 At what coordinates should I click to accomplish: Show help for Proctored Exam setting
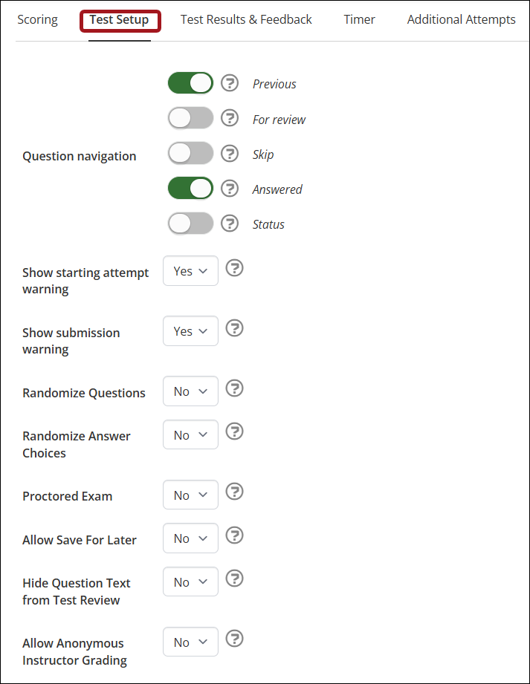(234, 492)
